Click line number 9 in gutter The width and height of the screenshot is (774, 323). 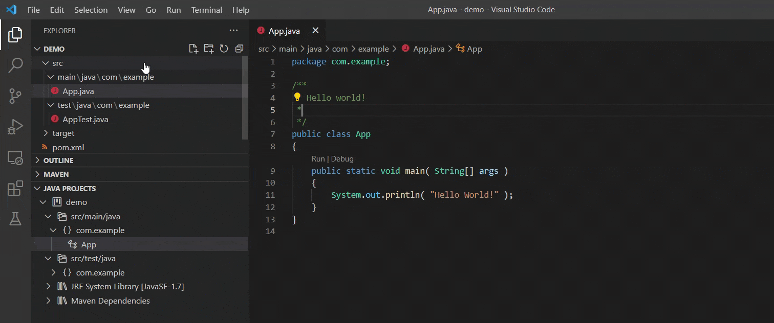(x=272, y=171)
